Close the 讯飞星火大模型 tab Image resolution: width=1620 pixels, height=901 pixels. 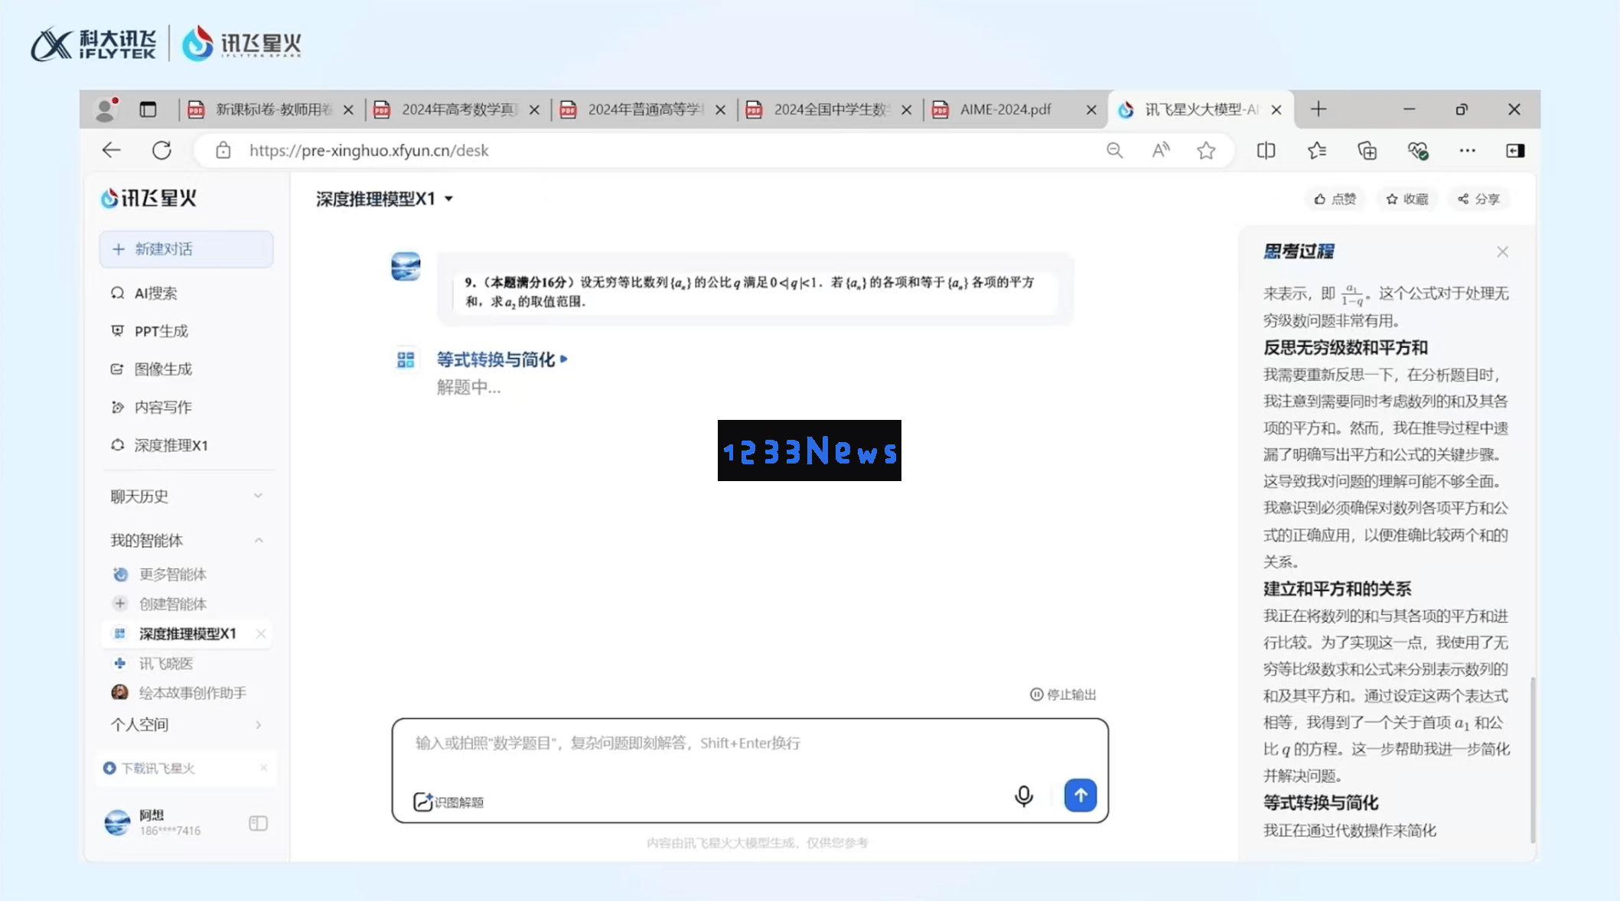pos(1276,110)
